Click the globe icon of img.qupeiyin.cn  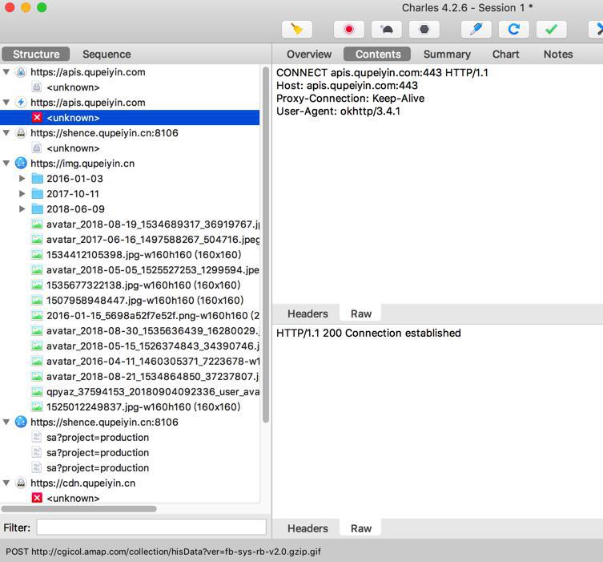point(21,164)
